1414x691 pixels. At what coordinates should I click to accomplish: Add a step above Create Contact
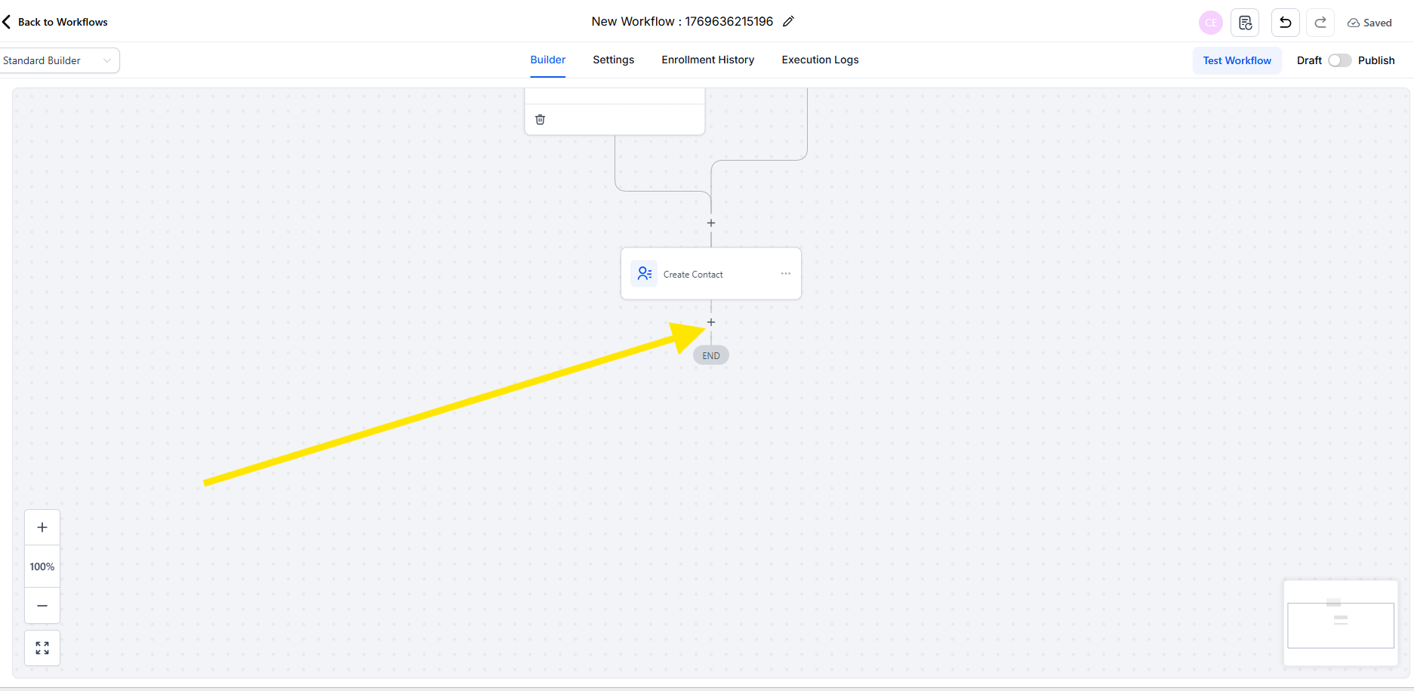point(710,223)
